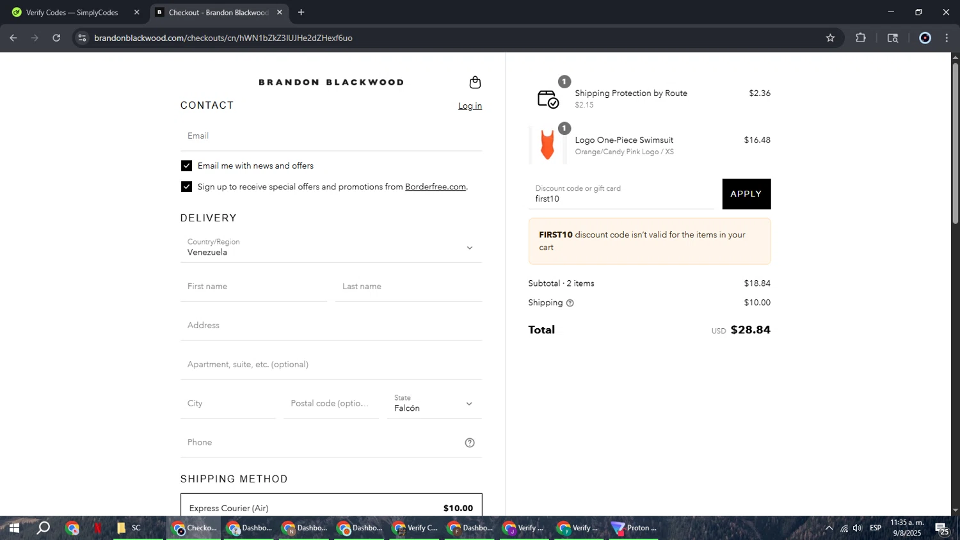This screenshot has width=960, height=540.
Task: Open the site information icon in address bar
Action: (x=82, y=38)
